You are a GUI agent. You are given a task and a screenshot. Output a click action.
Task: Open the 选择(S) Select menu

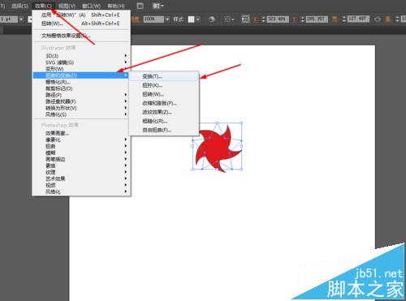[x=19, y=6]
